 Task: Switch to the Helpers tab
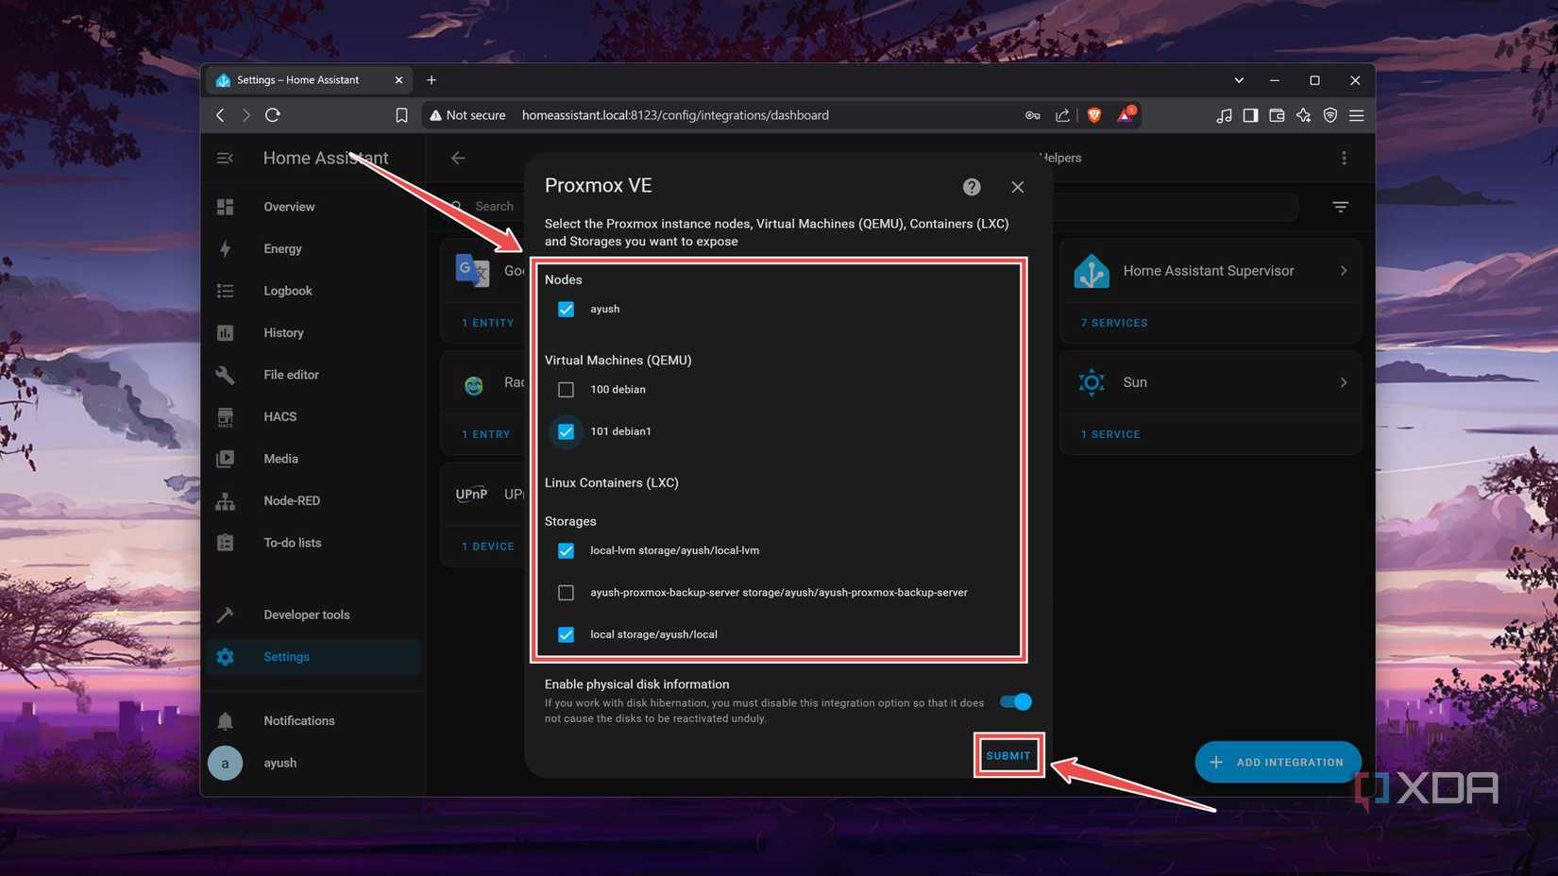tap(1059, 158)
